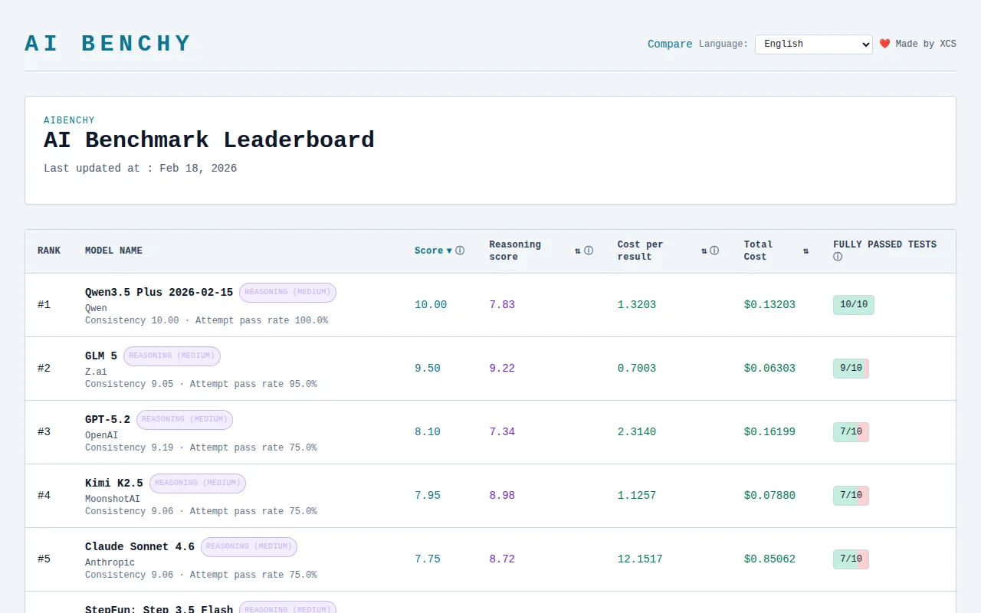981x613 pixels.
Task: Click the Score descending arrow indicator
Action: [449, 251]
